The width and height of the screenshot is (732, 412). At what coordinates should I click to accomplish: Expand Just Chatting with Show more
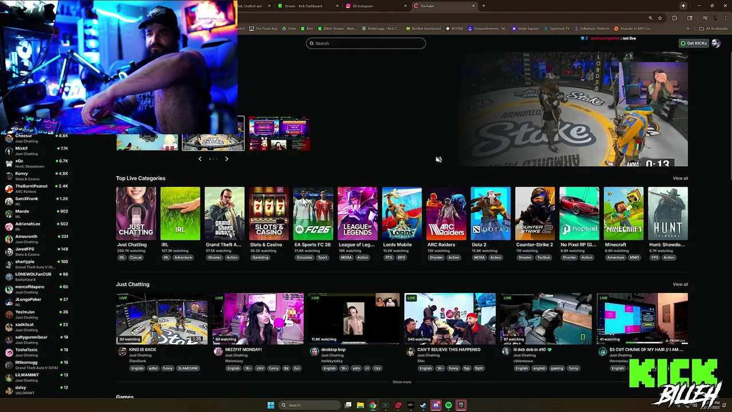401,382
